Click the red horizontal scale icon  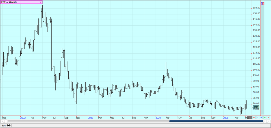tap(268, 118)
